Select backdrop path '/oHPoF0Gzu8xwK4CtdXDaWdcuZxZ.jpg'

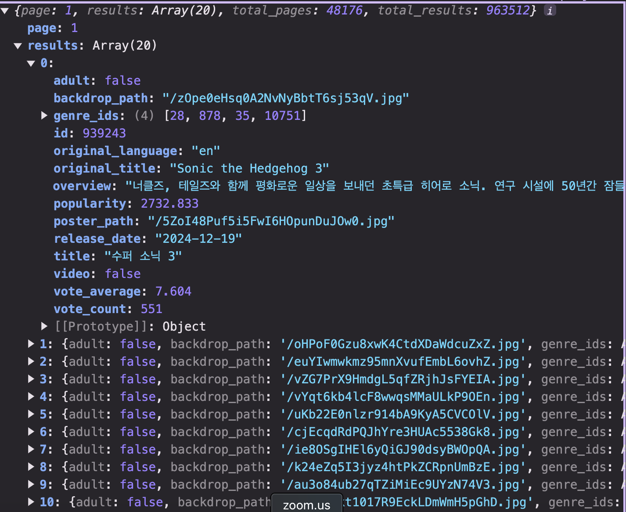tap(403, 344)
